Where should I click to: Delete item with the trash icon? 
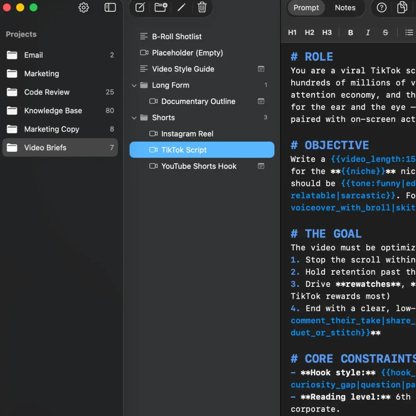tap(202, 7)
